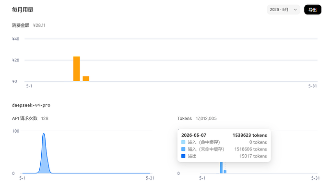The width and height of the screenshot is (331, 185).
Task: Click the 1518606 tokens value
Action: 250,149
